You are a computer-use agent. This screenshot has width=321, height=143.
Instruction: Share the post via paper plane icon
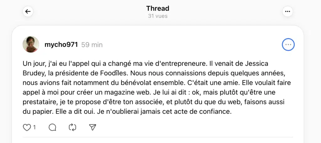pos(92,127)
